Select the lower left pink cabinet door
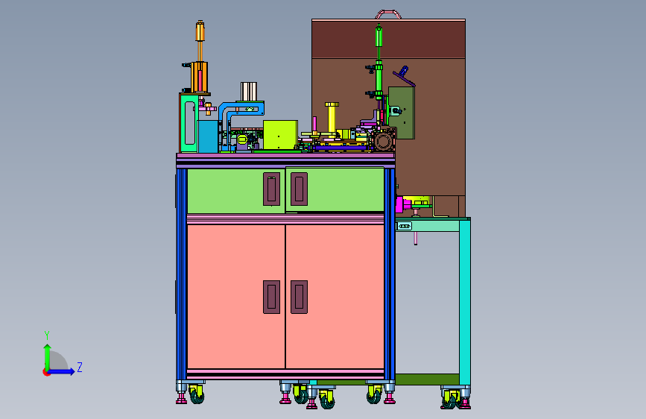Image resolution: width=646 pixels, height=419 pixels. (x=236, y=297)
